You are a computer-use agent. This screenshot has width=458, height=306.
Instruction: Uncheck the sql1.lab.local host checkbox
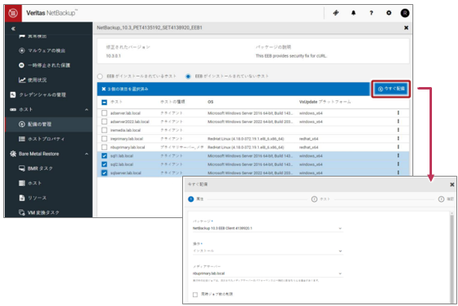point(104,155)
